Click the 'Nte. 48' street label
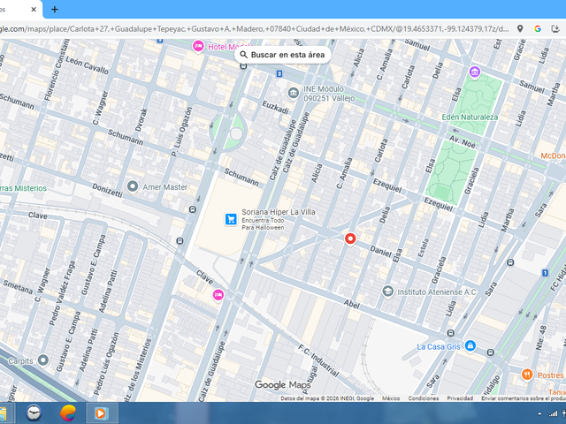The image size is (566, 424). point(542,337)
